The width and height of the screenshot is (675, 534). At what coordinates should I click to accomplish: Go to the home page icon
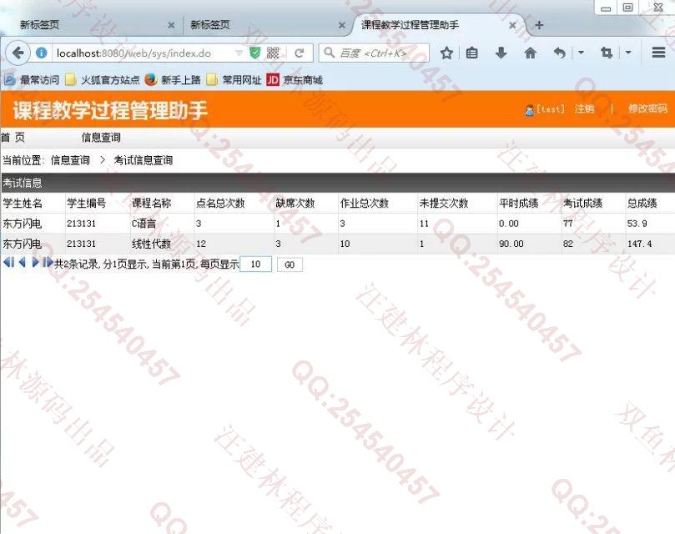531,53
